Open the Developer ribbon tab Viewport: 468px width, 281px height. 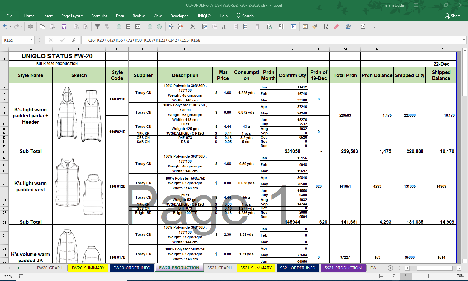[x=179, y=16]
